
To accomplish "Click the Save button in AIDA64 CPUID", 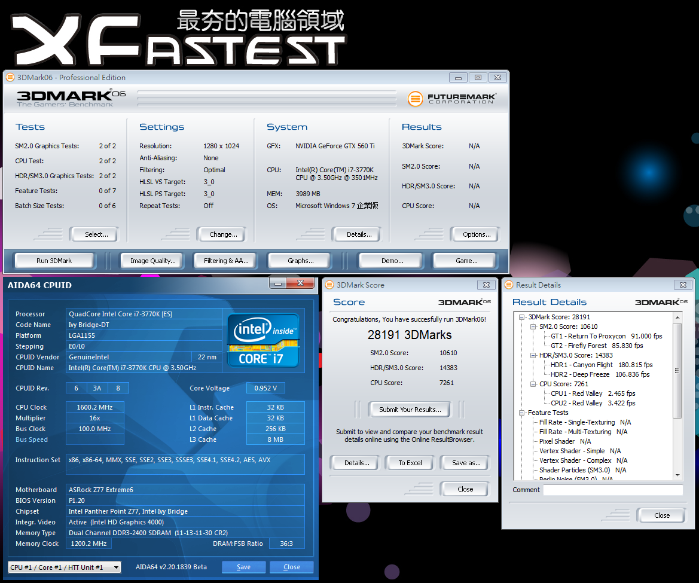I will point(243,567).
